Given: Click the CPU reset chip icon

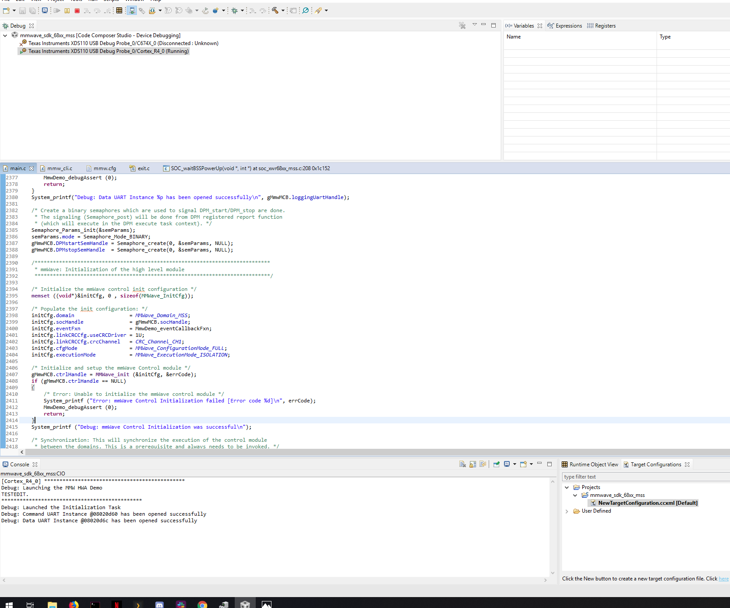Looking at the screenshot, I should tap(188, 10).
